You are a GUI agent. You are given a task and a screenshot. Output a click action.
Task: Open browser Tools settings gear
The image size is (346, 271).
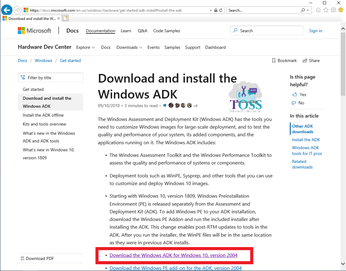coord(333,10)
